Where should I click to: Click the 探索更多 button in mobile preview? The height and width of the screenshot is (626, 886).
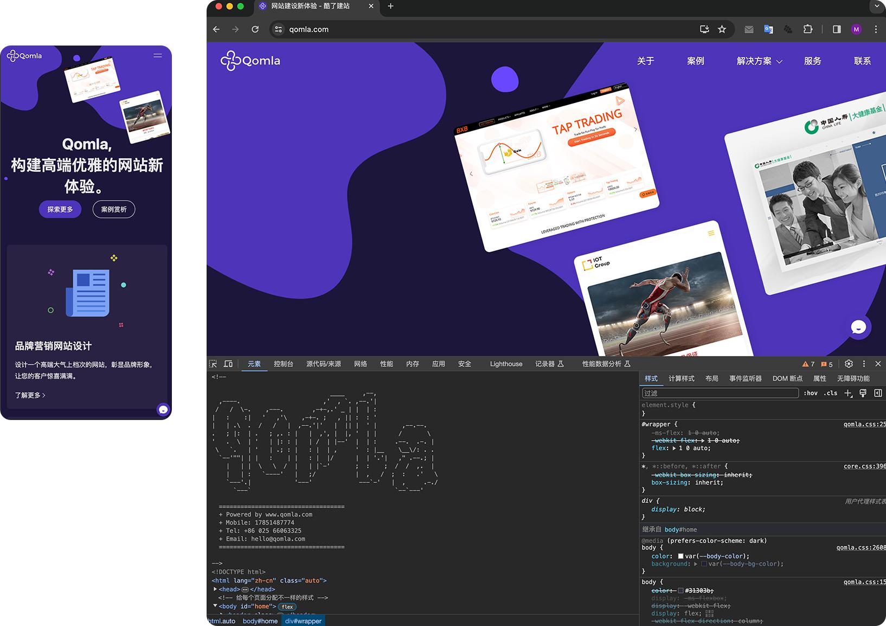[60, 209]
